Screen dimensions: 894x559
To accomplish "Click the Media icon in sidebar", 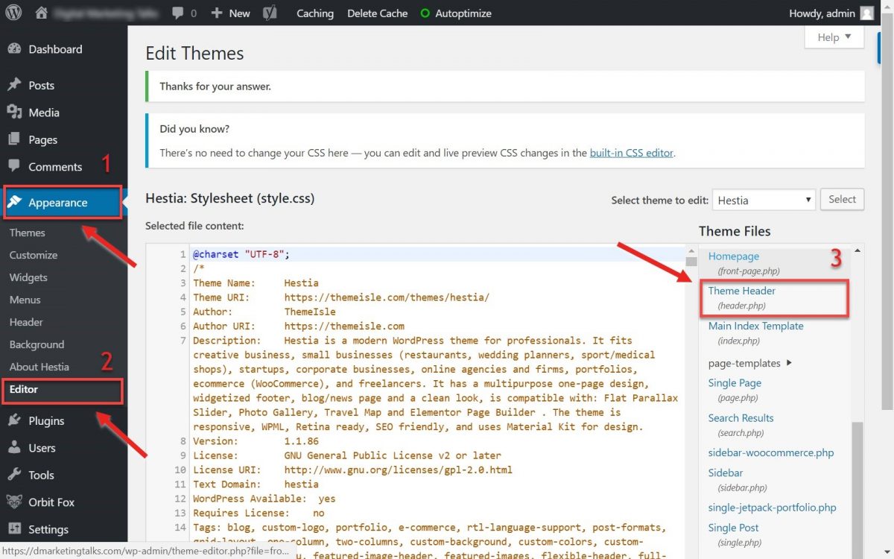I will pyautogui.click(x=14, y=113).
